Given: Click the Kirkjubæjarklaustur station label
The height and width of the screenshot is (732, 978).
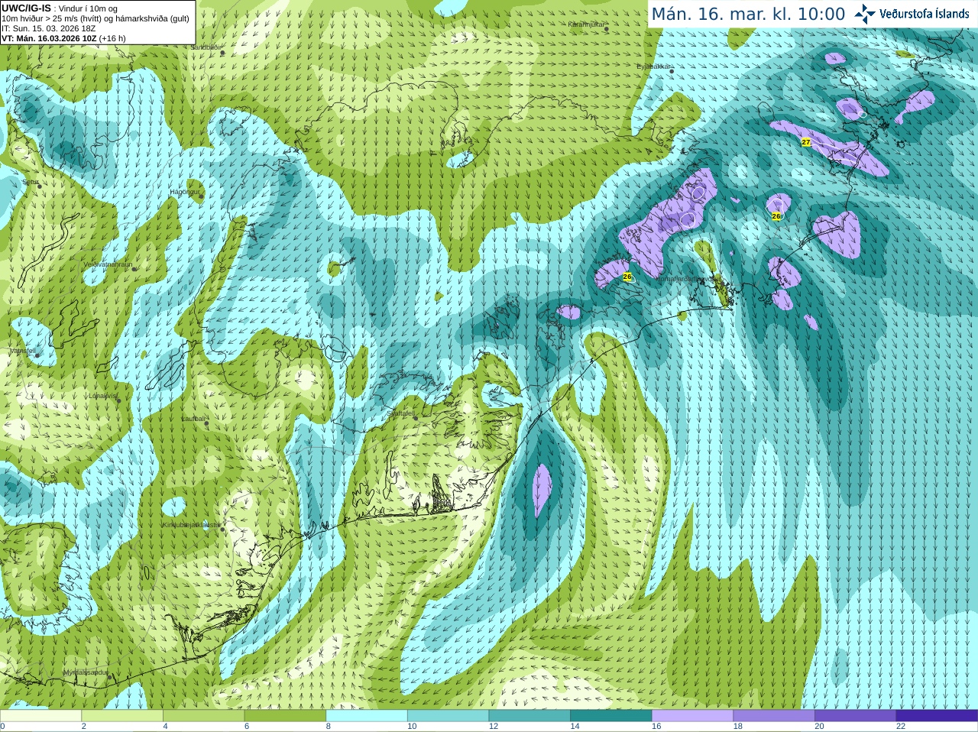Looking at the screenshot, I should coord(191,526).
